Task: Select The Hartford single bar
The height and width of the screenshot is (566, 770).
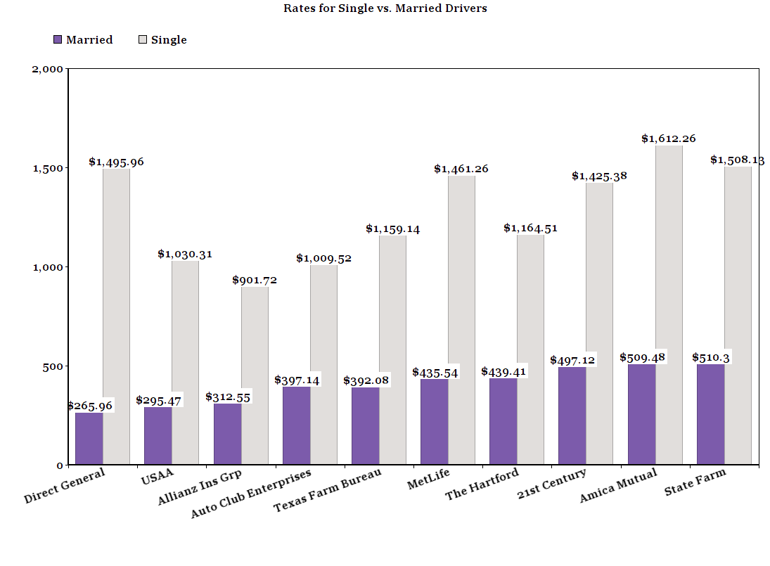Action: [530, 349]
